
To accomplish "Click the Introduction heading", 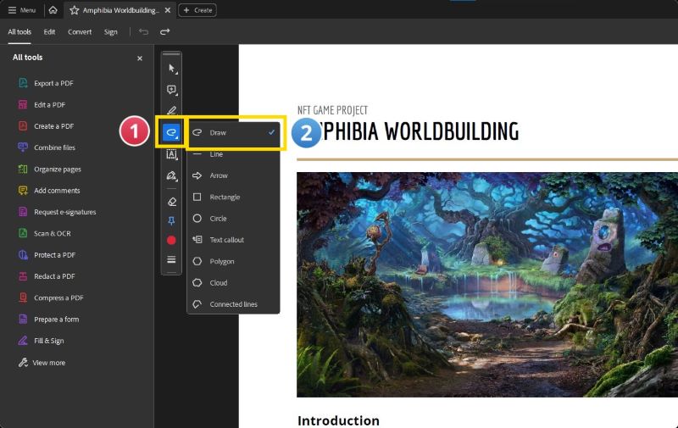I will (338, 420).
